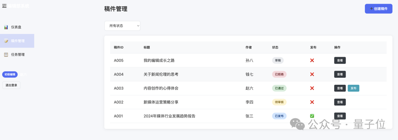Click the red X publish icon for A004
The image size is (398, 140).
click(x=312, y=74)
